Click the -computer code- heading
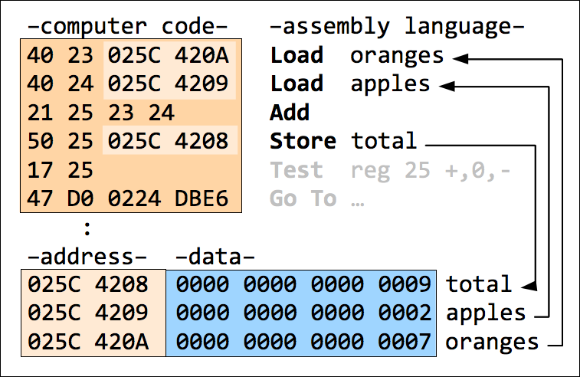This screenshot has width=580, height=377. tap(128, 27)
